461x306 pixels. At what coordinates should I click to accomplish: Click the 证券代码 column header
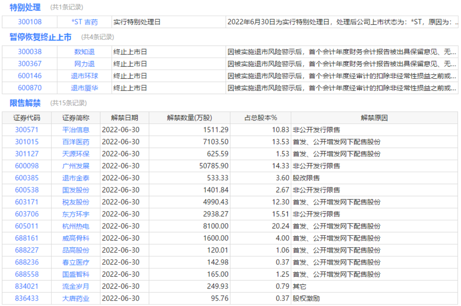pos(27,118)
